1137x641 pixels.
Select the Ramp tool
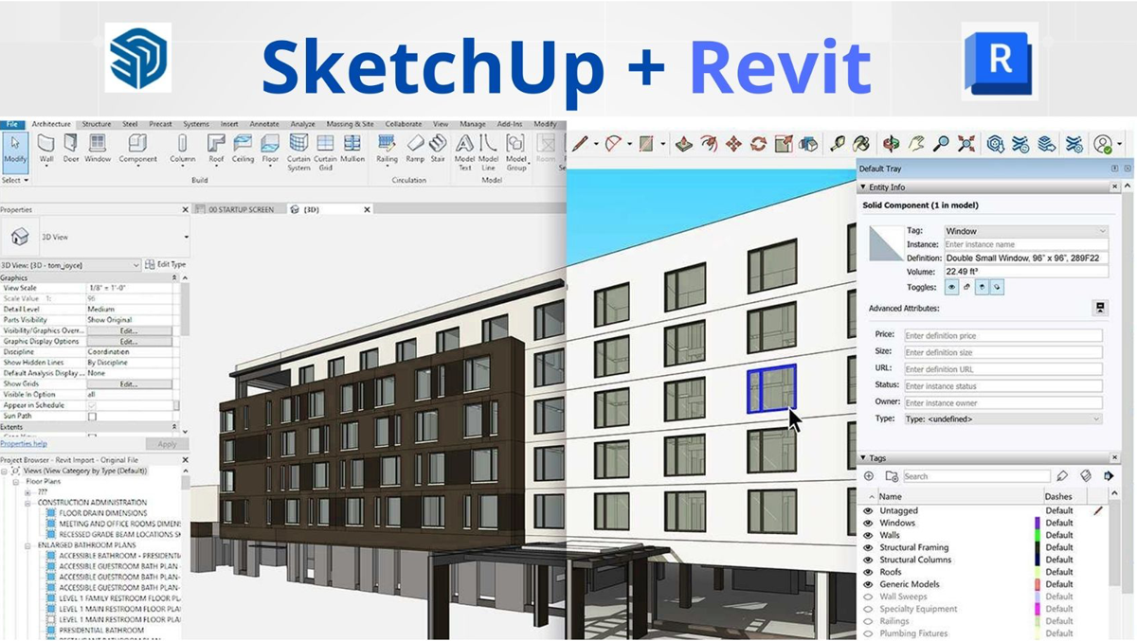[x=415, y=148]
